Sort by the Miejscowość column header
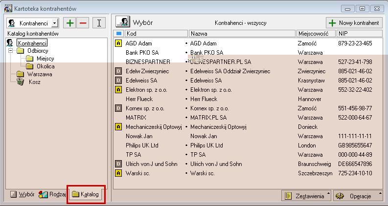Image resolution: width=388 pixels, height=206 pixels. tap(316, 33)
